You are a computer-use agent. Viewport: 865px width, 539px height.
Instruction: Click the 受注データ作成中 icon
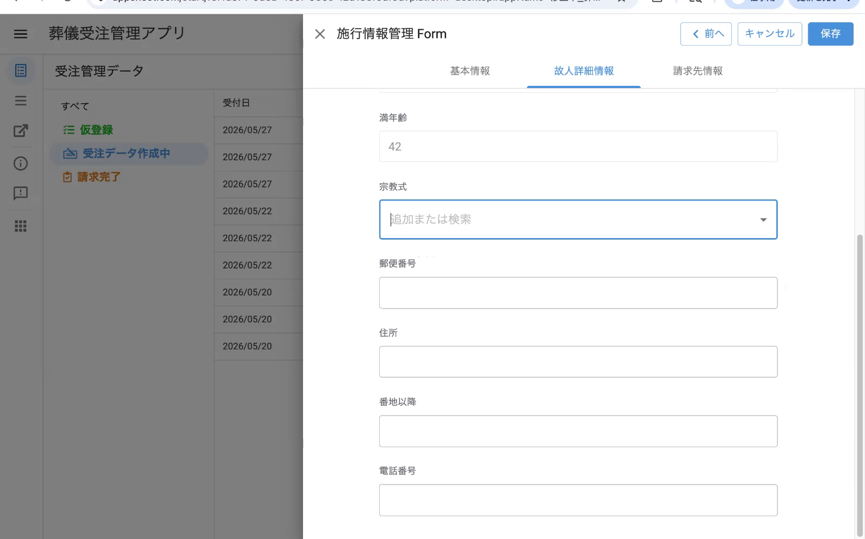tap(70, 154)
